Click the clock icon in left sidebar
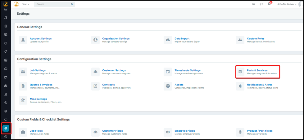 pyautogui.click(x=6, y=43)
